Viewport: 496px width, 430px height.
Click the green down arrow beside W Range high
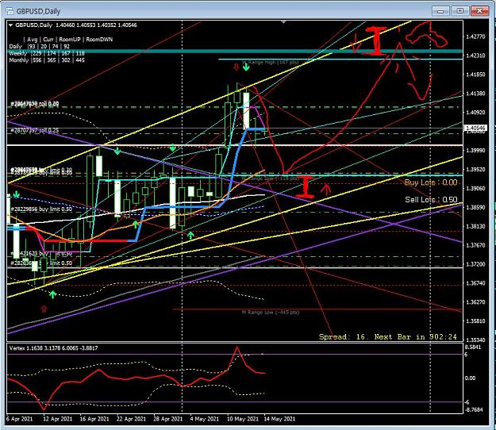246,67
